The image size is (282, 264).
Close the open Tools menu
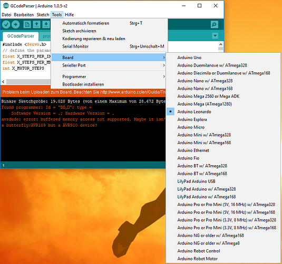click(57, 15)
